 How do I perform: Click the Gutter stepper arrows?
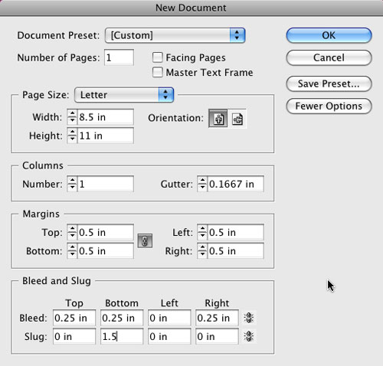[x=202, y=184]
